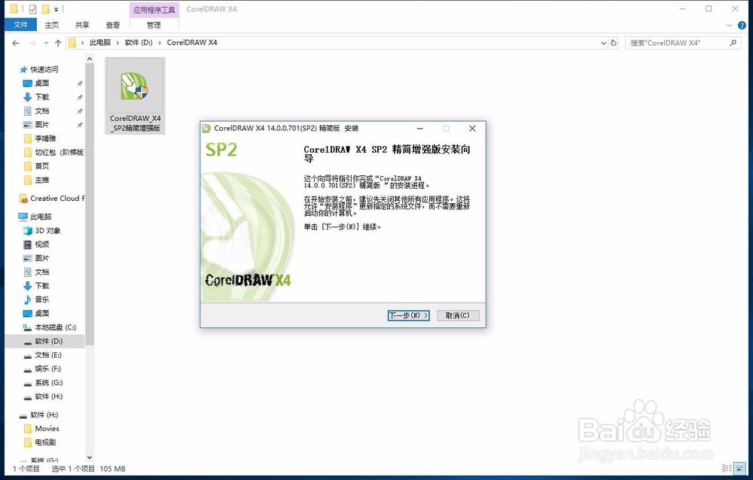Switch to the 共享 ribbon tab

[82, 25]
